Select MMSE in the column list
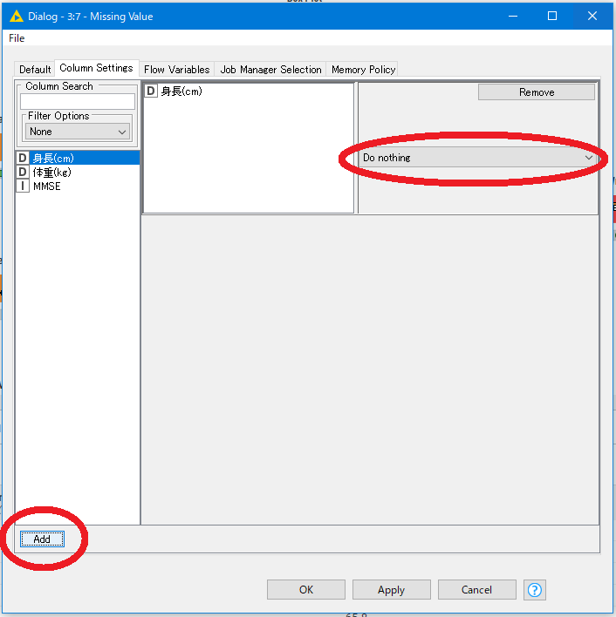 (47, 186)
